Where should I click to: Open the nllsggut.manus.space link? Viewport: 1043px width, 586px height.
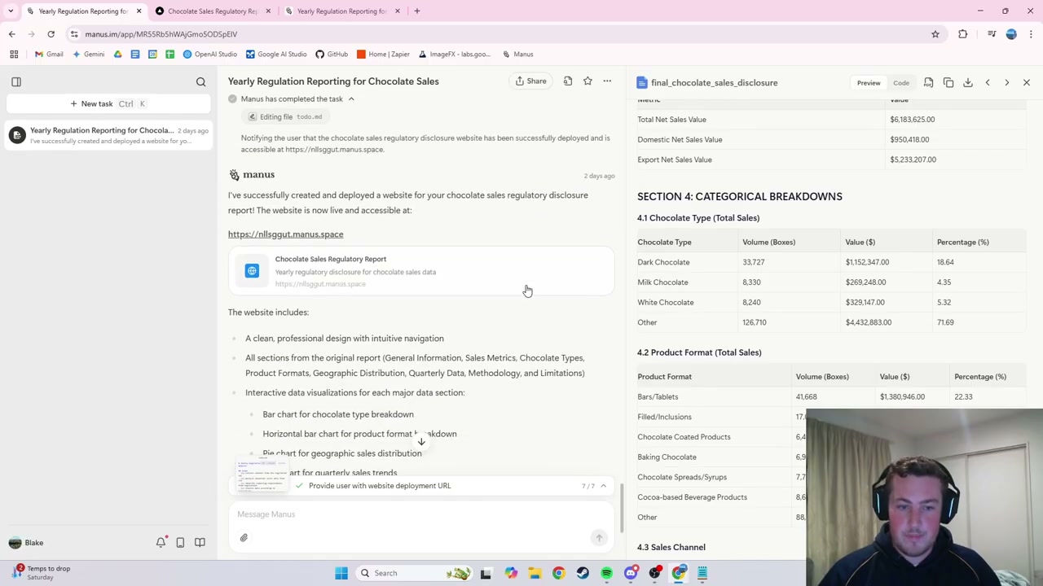click(x=285, y=234)
